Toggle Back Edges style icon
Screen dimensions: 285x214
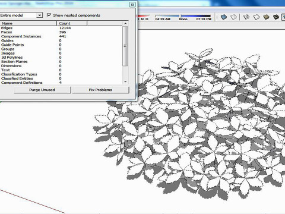234,17
